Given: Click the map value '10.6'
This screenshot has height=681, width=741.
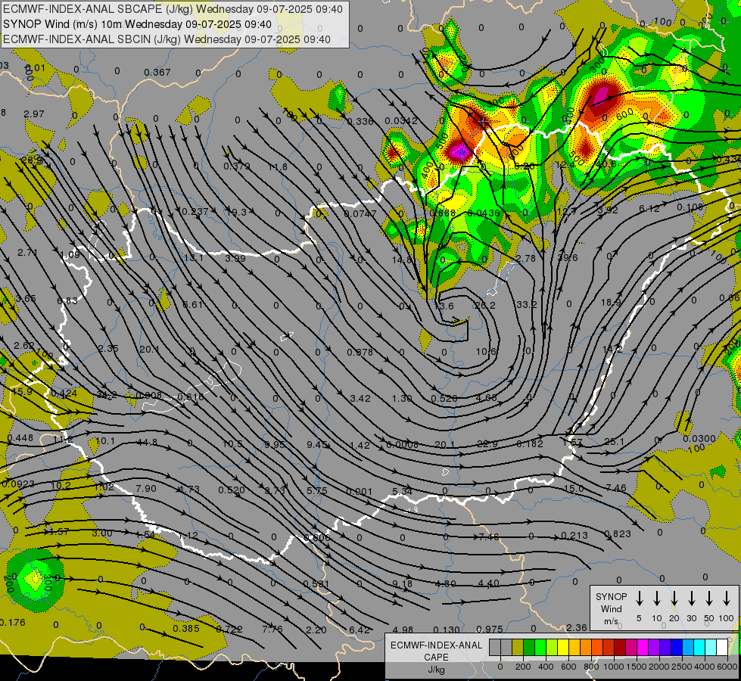Looking at the screenshot, I should coord(486,352).
